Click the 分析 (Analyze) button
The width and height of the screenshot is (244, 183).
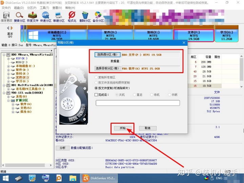(62, 148)
